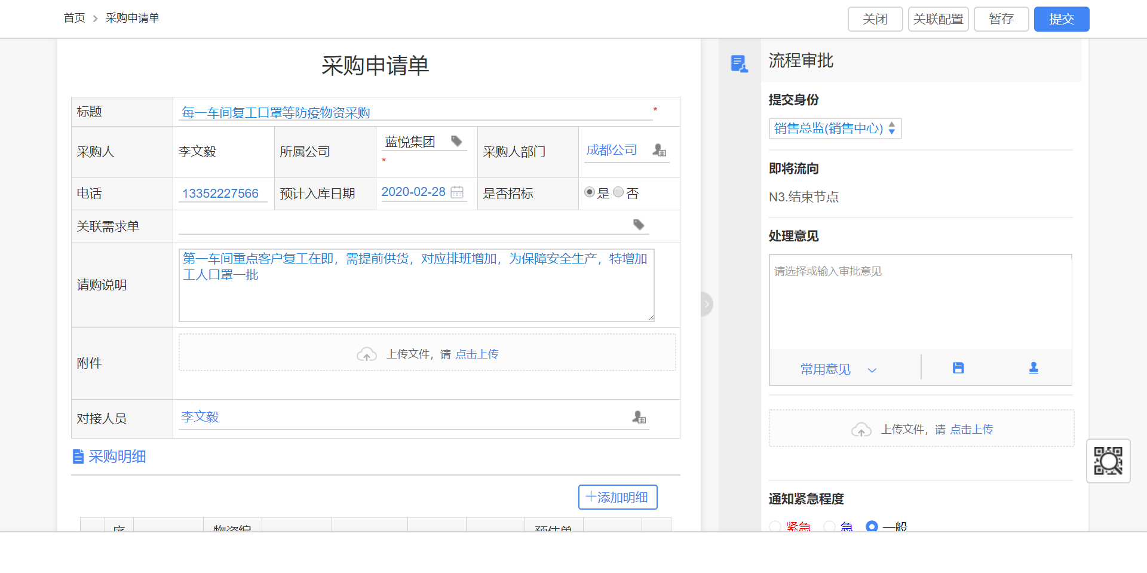Collapse the right panel with arrow handle

pos(707,304)
